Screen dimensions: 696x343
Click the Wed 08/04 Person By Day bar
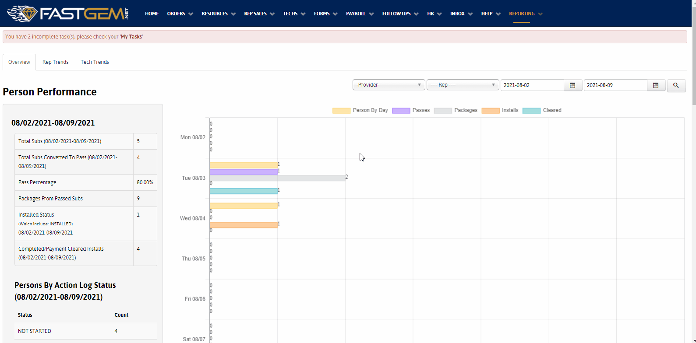pos(244,206)
